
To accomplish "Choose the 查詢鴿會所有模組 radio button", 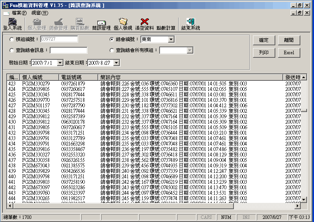I will tap(111, 50).
